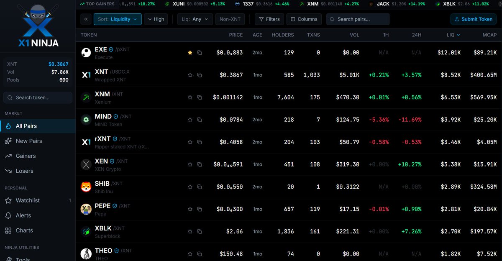Copy the EXE token address
502x261 pixels.
(x=200, y=53)
